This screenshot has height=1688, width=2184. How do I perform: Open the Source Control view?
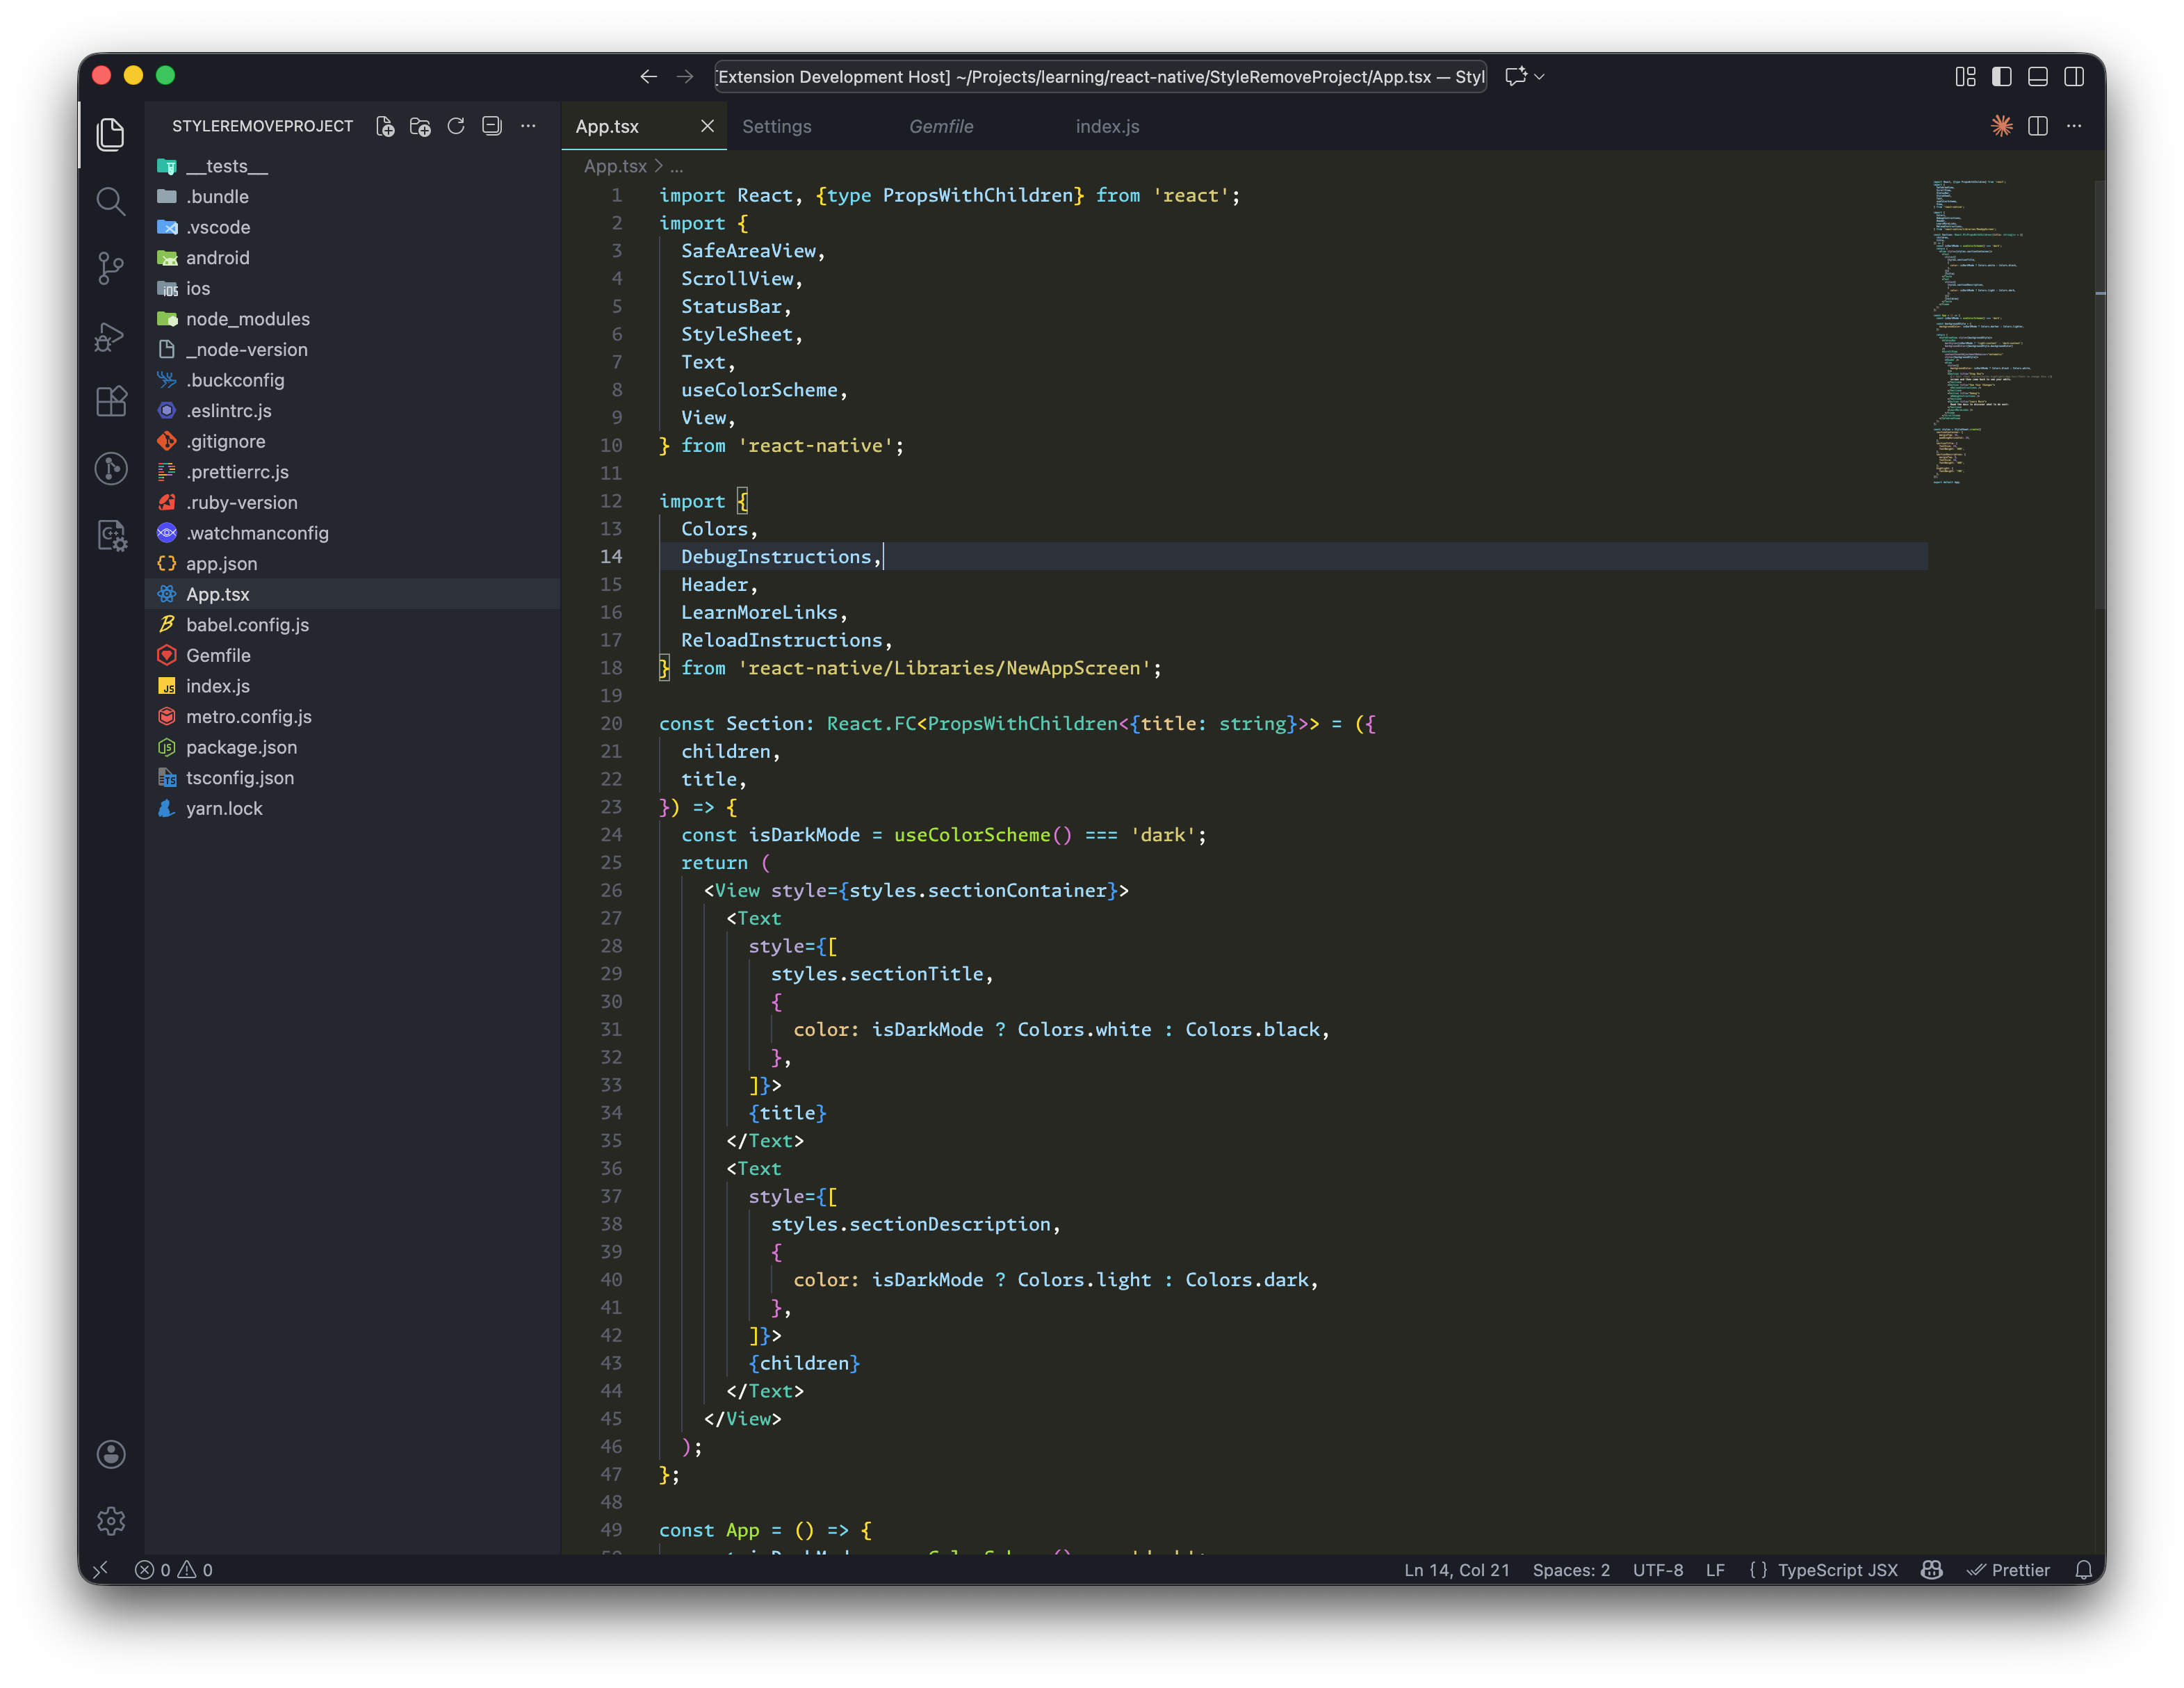[x=110, y=268]
